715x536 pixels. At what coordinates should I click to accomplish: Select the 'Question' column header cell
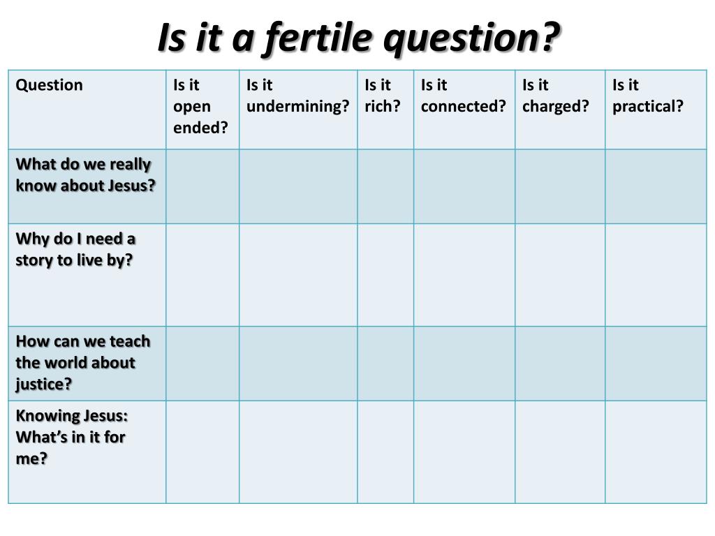point(87,110)
